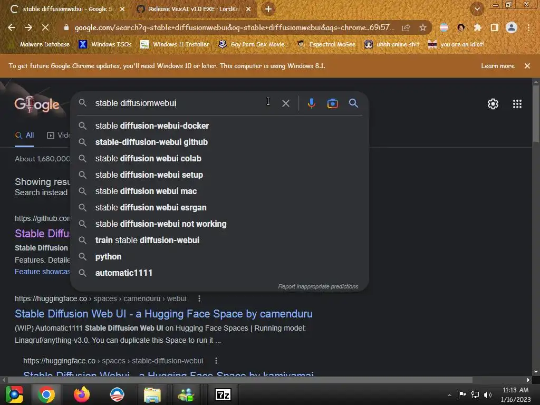Choose suggestion stable diffusion-webui-docker
This screenshot has width=540, height=405.
click(220, 126)
